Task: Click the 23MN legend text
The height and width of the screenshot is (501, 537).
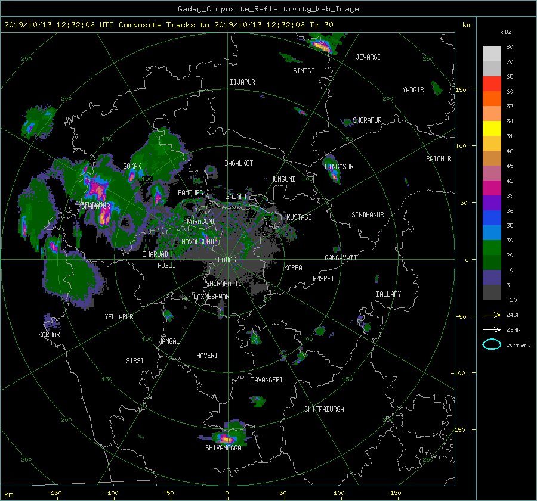Action: pyautogui.click(x=513, y=329)
